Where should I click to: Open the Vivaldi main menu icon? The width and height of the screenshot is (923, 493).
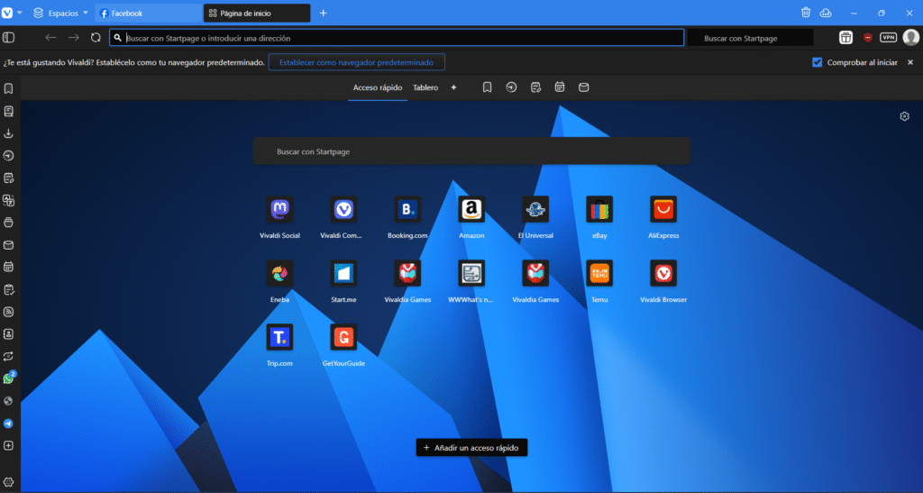7,13
